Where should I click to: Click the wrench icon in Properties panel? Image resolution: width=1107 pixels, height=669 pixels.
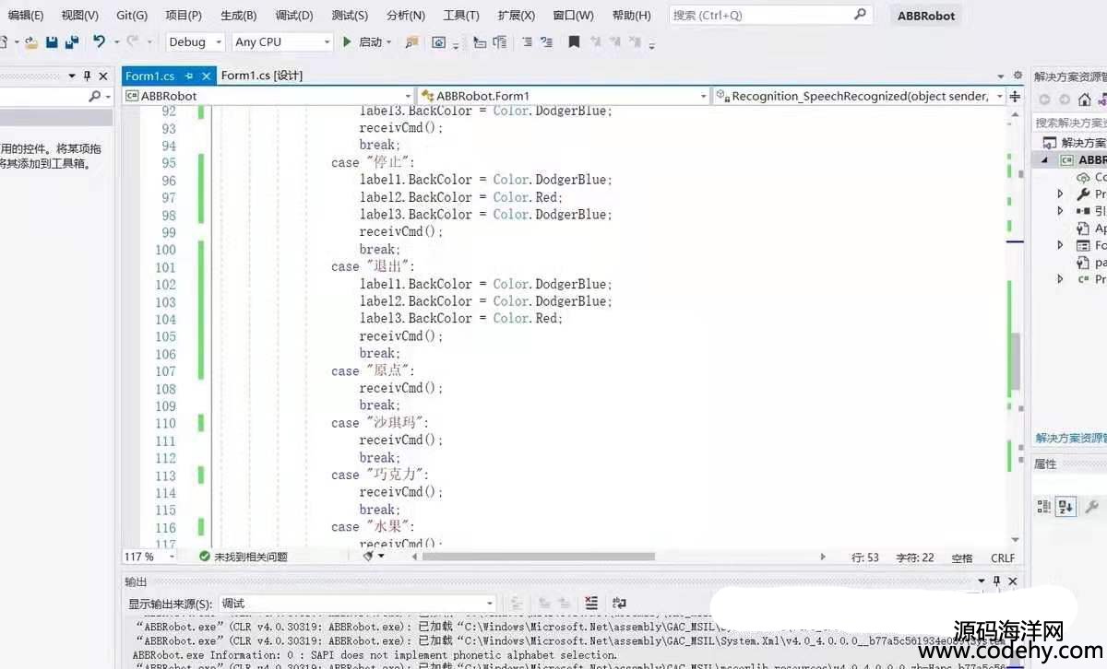(x=1092, y=506)
